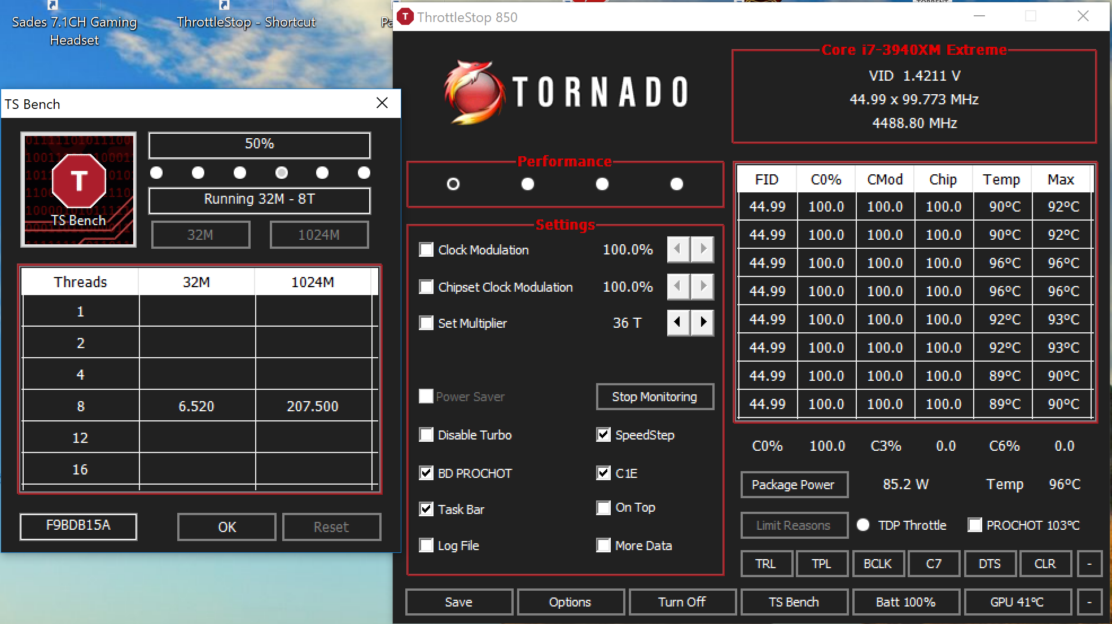Increase Chipset Clock Modulation with right arrow

click(x=703, y=287)
